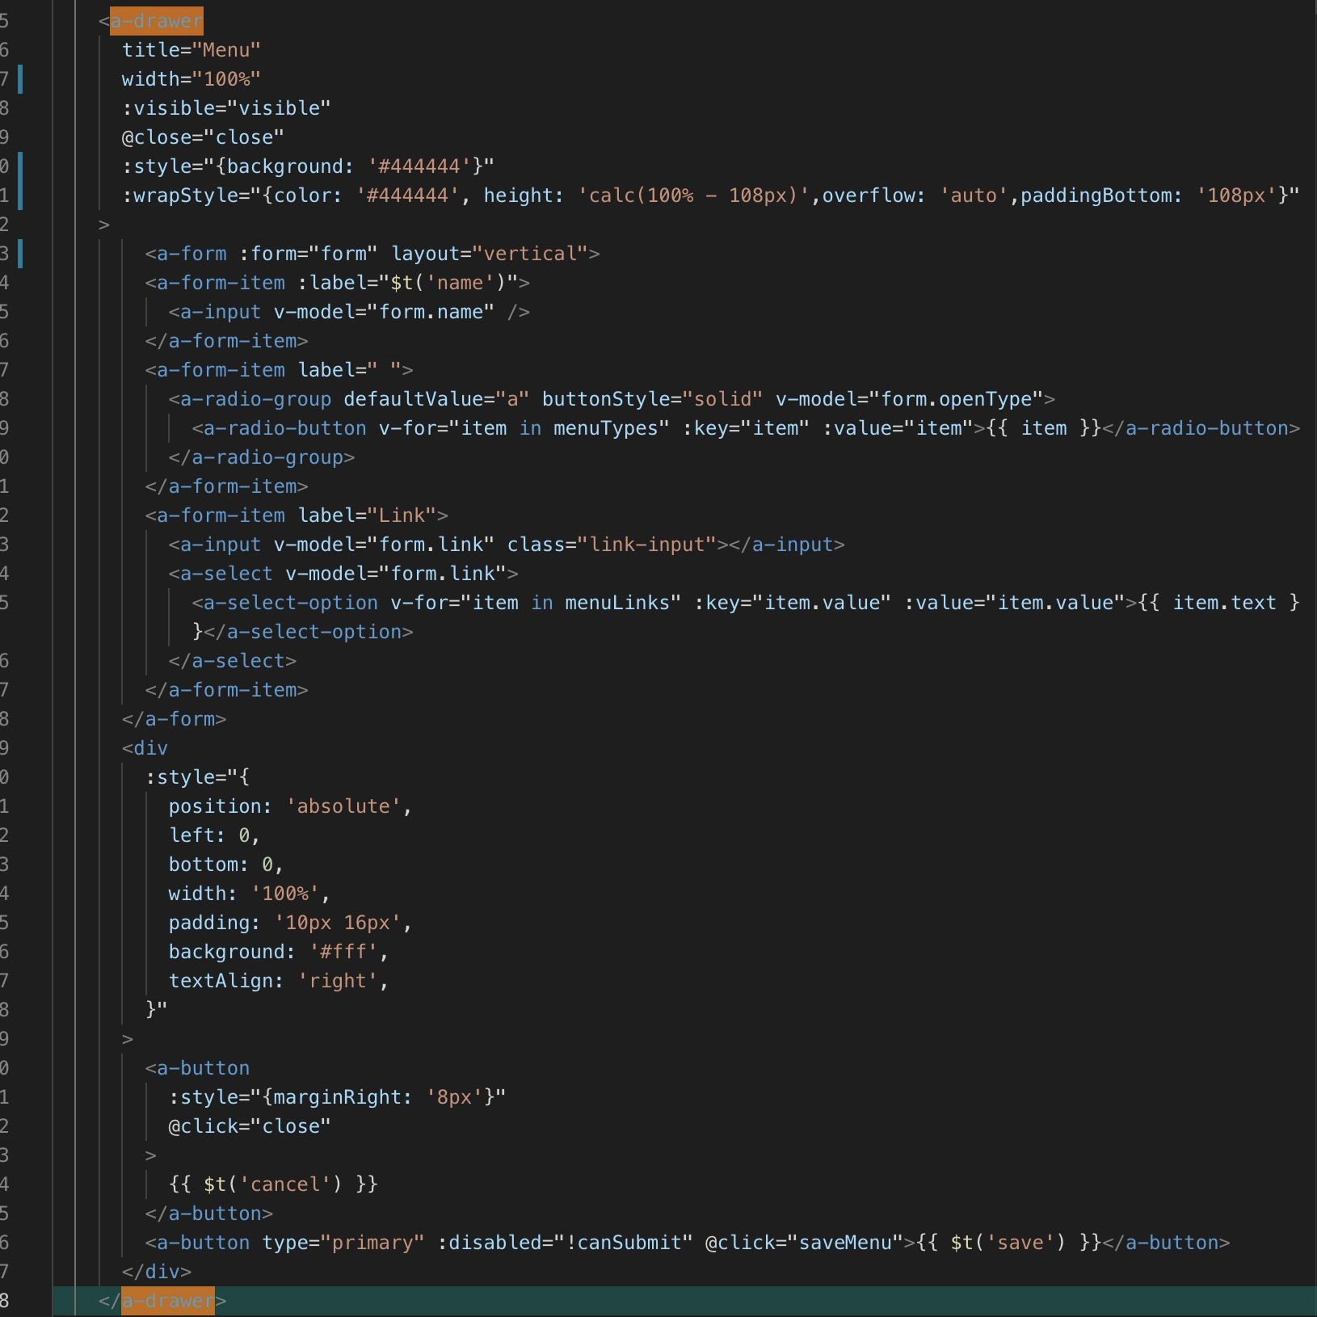Click the a-radio-group opening tag

[x=250, y=399]
